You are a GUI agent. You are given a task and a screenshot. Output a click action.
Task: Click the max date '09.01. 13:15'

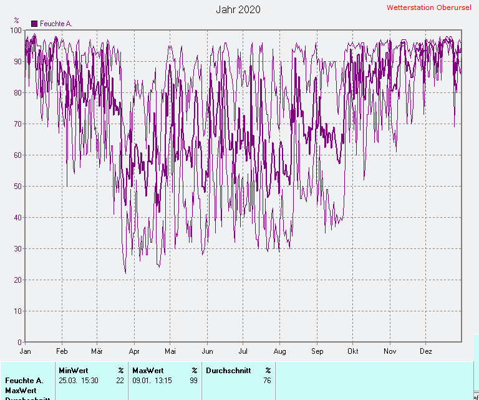(x=152, y=381)
